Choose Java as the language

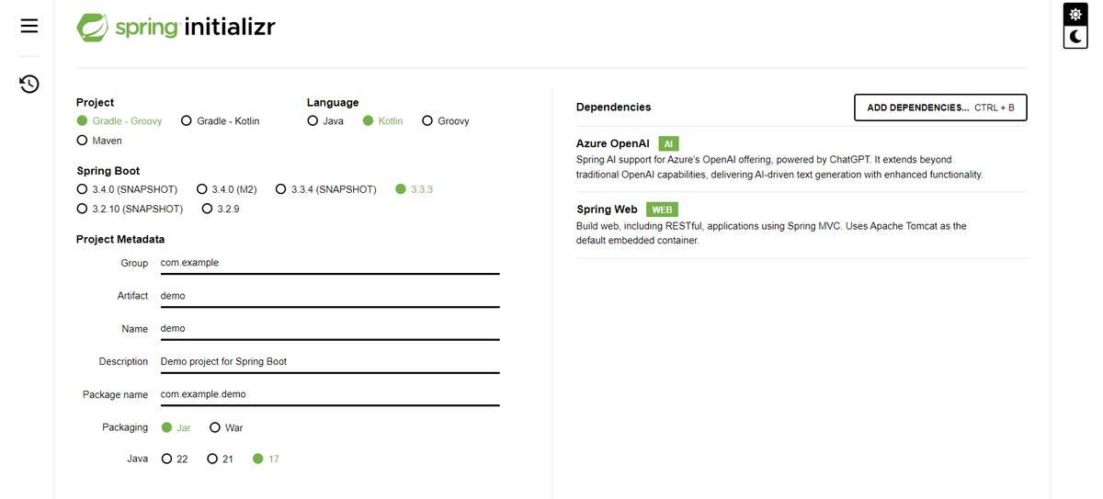tap(325, 121)
